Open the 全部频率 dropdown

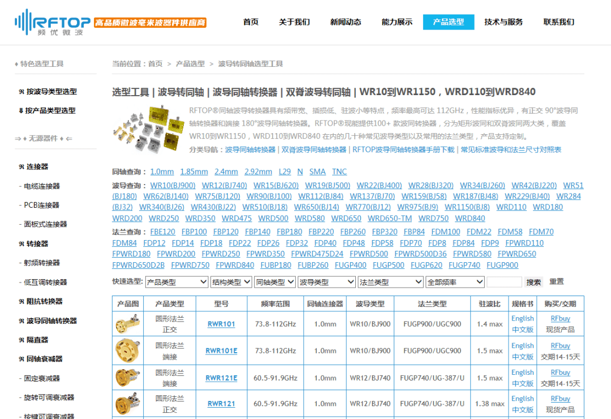tap(455, 282)
